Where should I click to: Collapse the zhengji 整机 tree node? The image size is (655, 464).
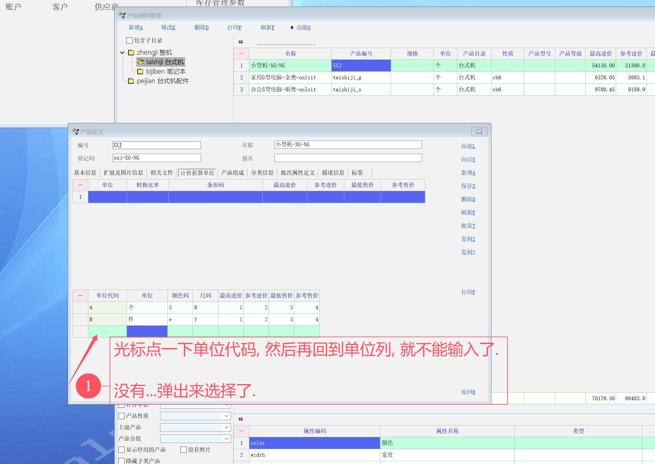coord(122,52)
